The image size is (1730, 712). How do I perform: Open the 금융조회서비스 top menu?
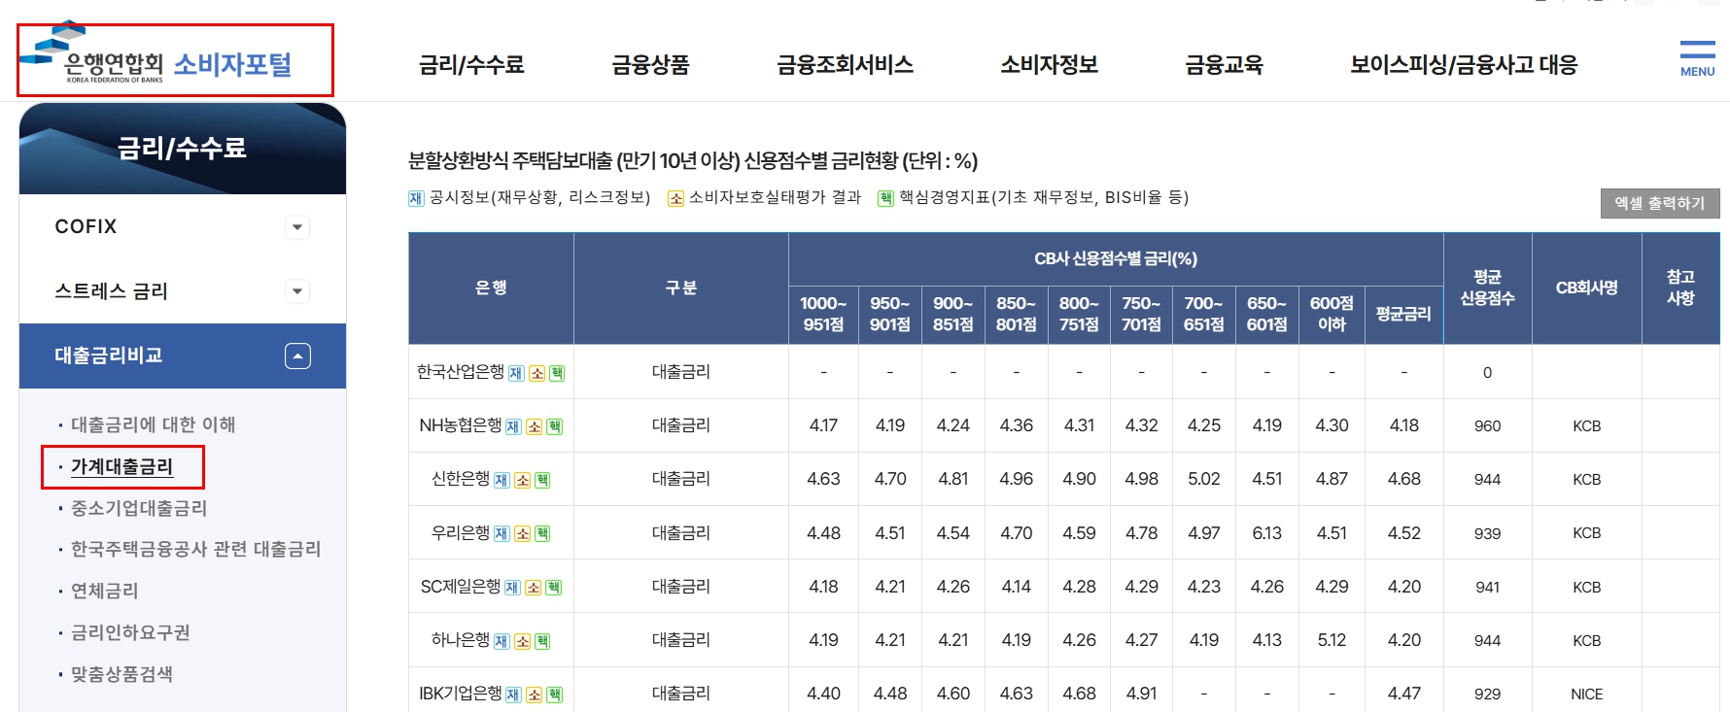845,64
